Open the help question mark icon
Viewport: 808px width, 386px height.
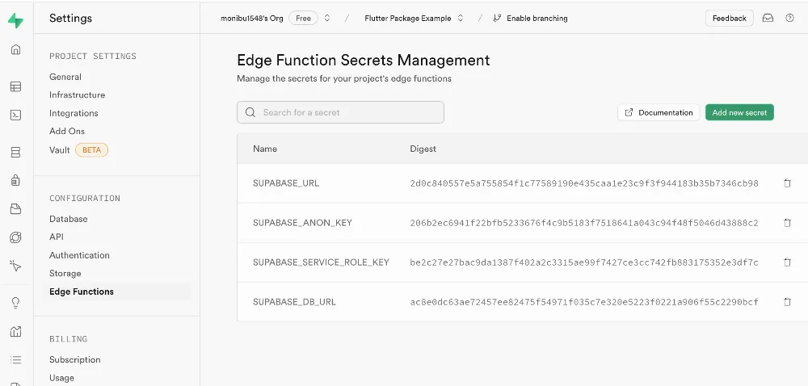(x=789, y=18)
